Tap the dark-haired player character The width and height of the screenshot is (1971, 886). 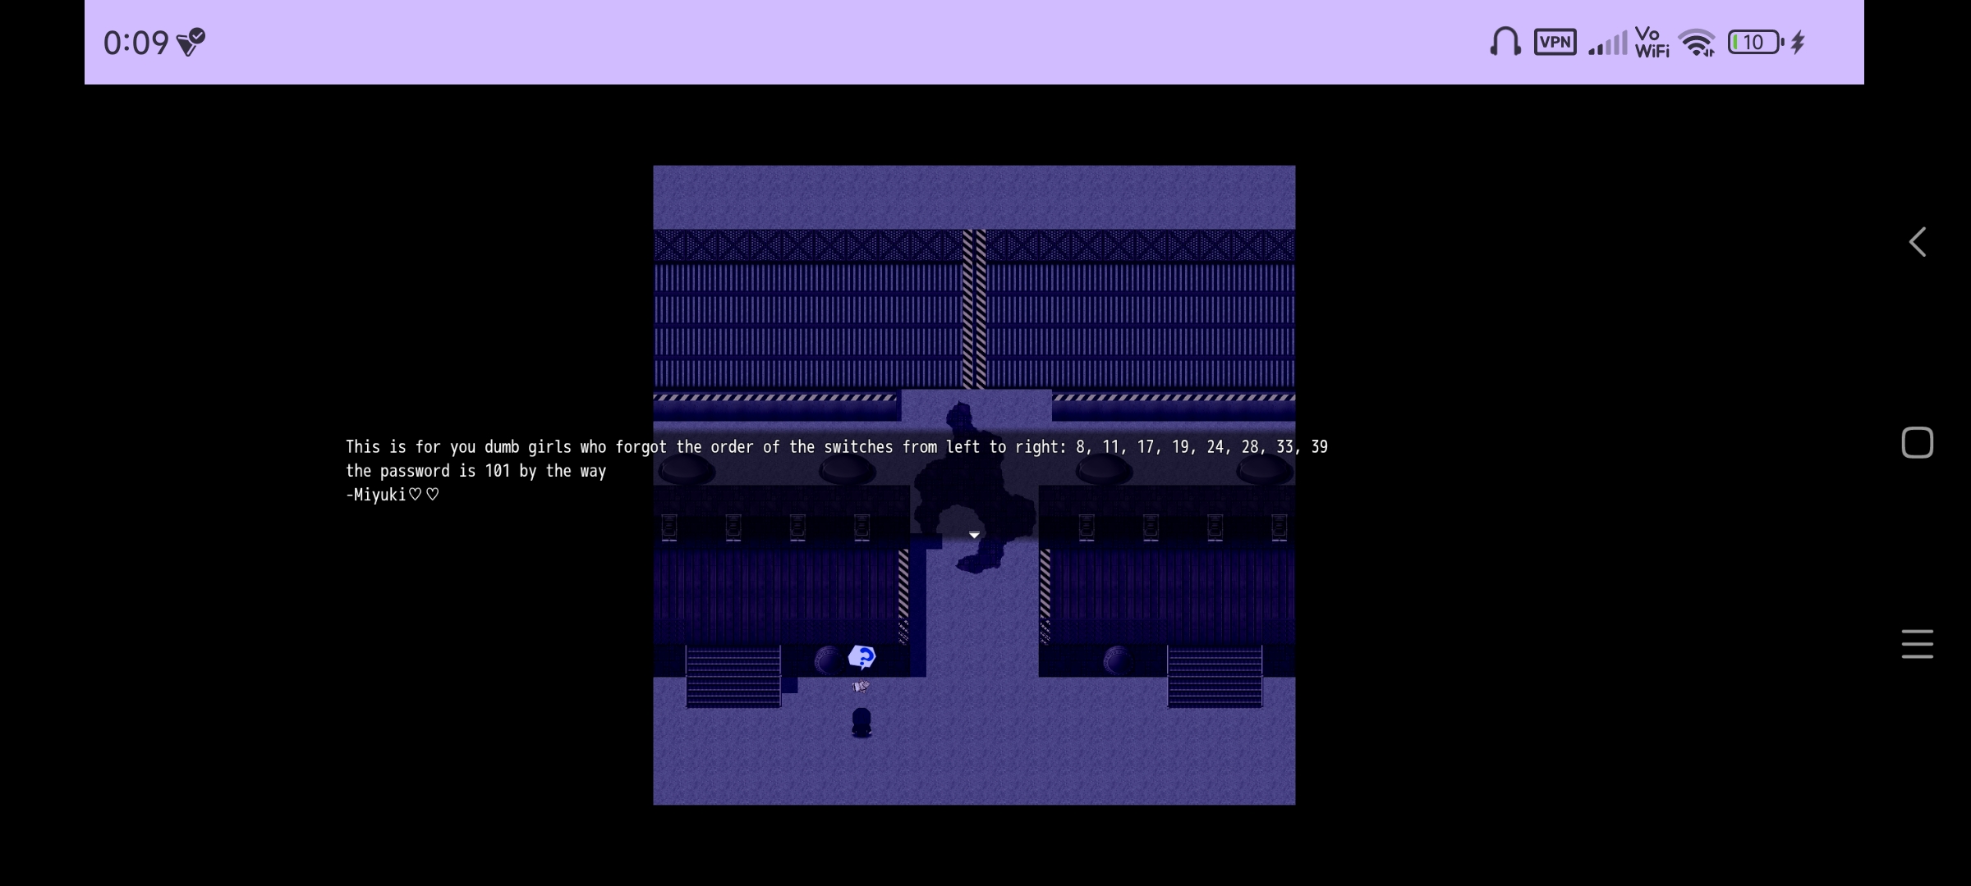click(x=861, y=722)
